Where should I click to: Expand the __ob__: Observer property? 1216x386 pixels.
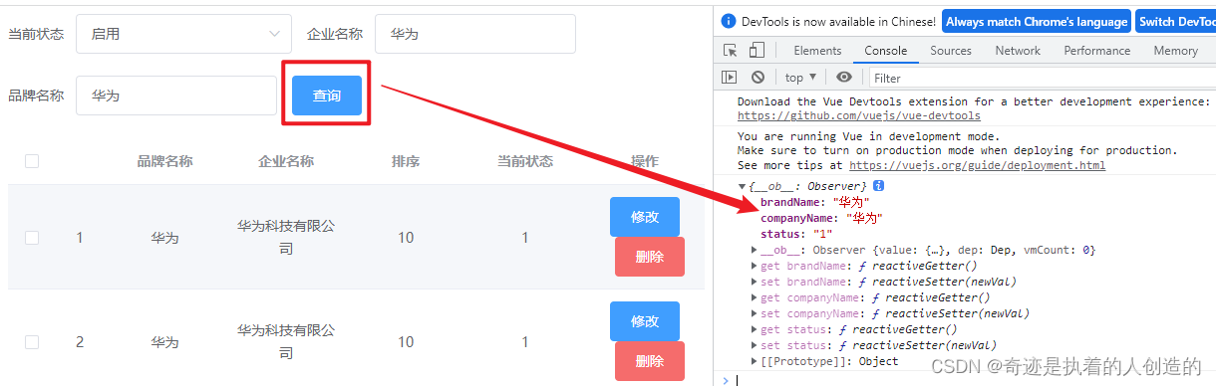(755, 250)
